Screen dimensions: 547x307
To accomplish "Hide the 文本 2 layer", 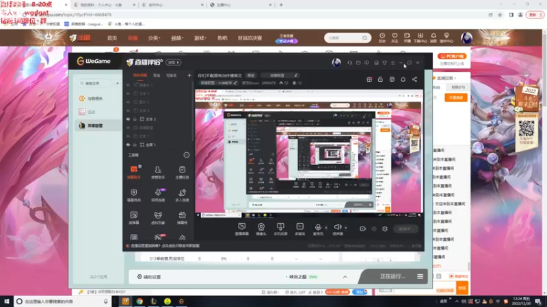I will click(x=128, y=119).
